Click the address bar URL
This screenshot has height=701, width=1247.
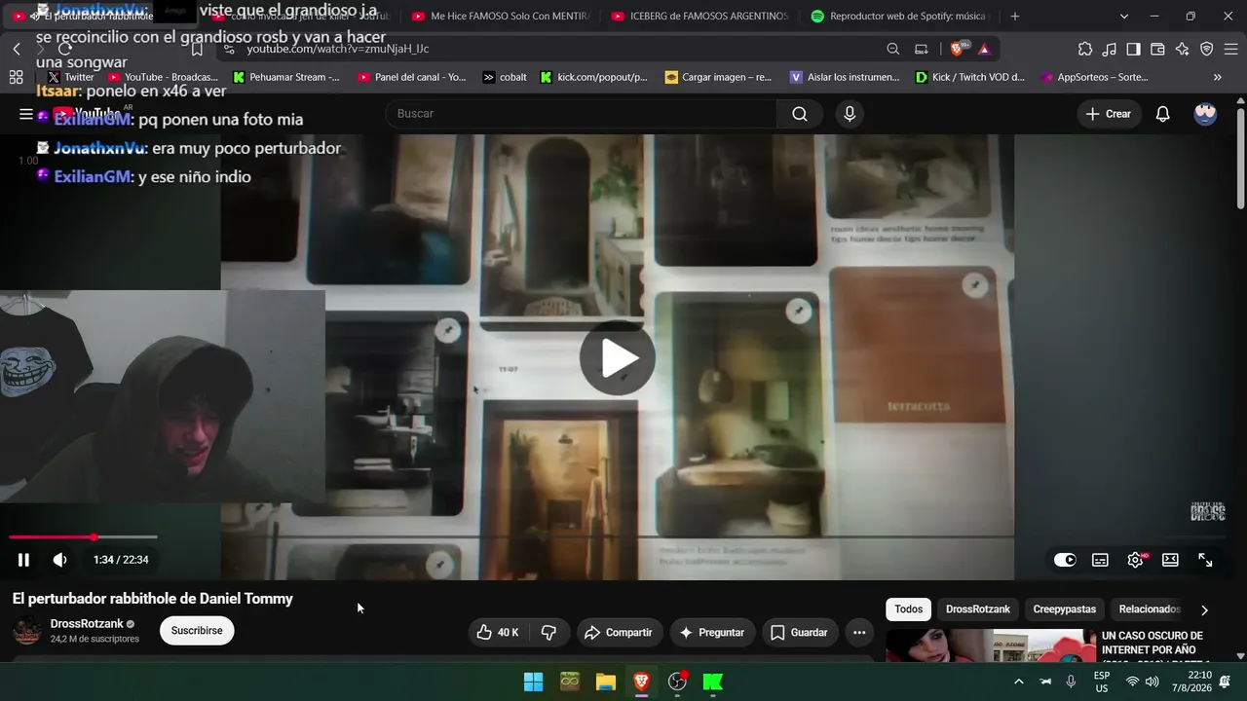click(x=337, y=49)
